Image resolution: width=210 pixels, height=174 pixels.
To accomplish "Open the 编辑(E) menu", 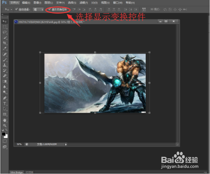I will point(26,3).
